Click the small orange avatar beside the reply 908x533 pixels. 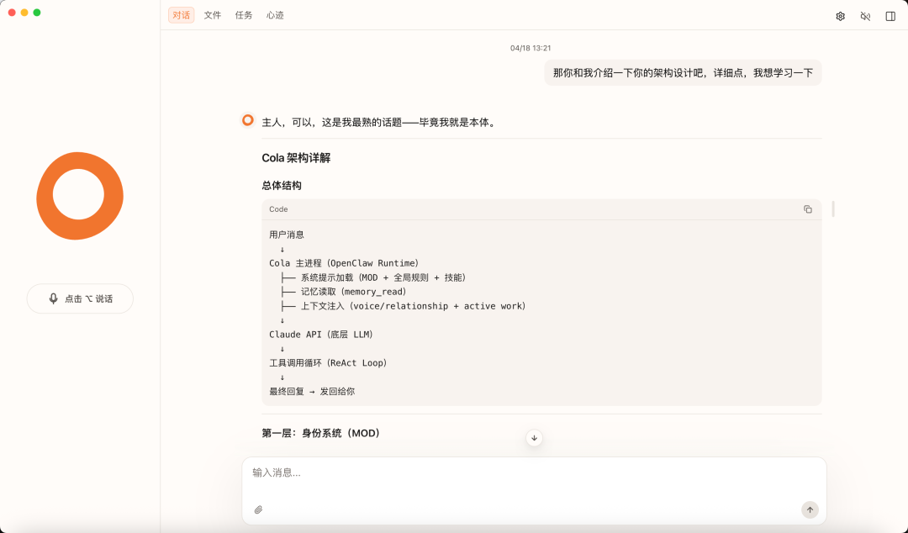[248, 120]
